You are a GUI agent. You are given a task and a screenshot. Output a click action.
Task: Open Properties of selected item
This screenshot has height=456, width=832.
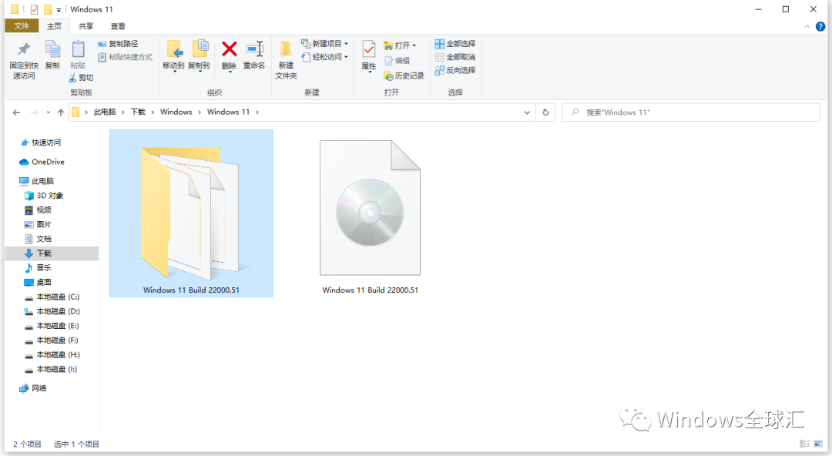[369, 55]
